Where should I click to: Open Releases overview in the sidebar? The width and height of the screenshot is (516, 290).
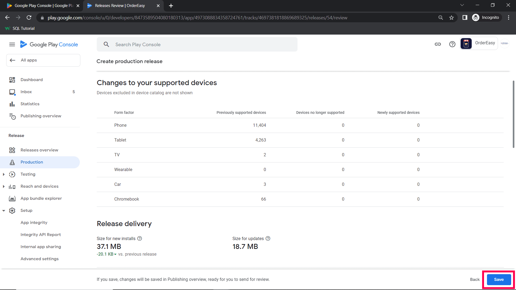[x=39, y=150]
